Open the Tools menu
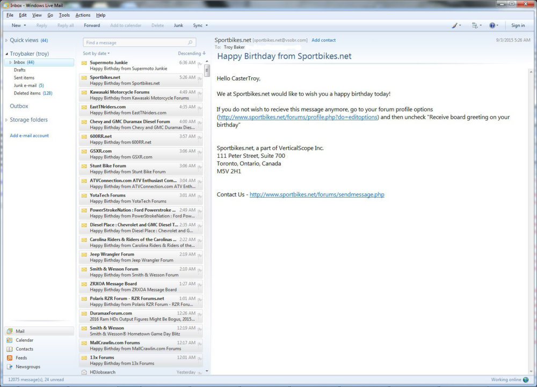 pyautogui.click(x=64, y=15)
